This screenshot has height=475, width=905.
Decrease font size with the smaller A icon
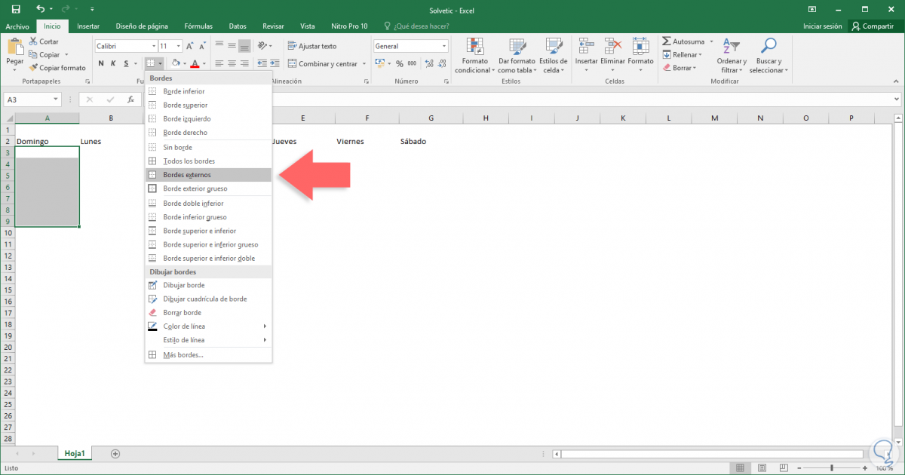[x=201, y=46]
